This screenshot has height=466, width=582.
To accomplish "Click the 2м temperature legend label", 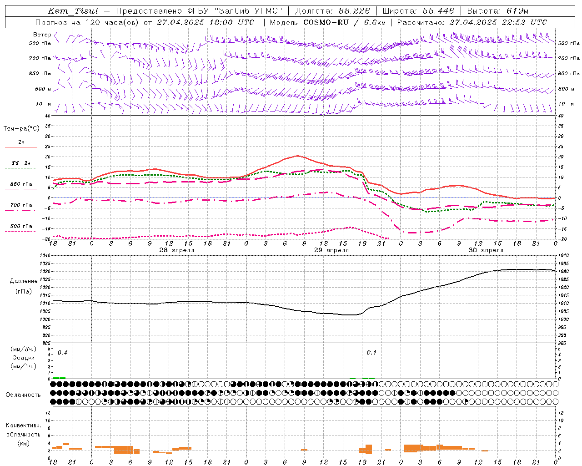I will (21, 142).
